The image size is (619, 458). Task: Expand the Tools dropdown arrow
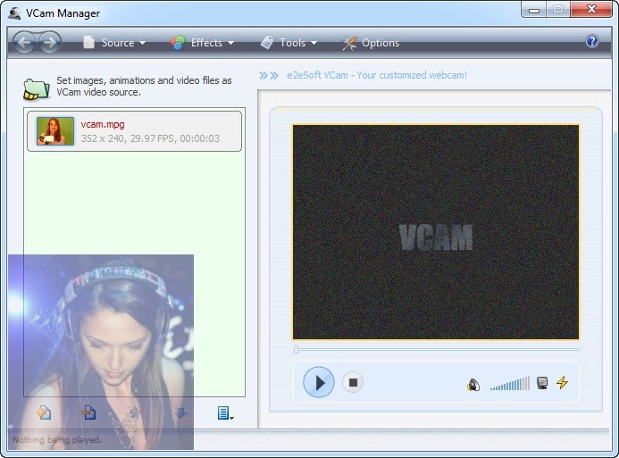[314, 43]
